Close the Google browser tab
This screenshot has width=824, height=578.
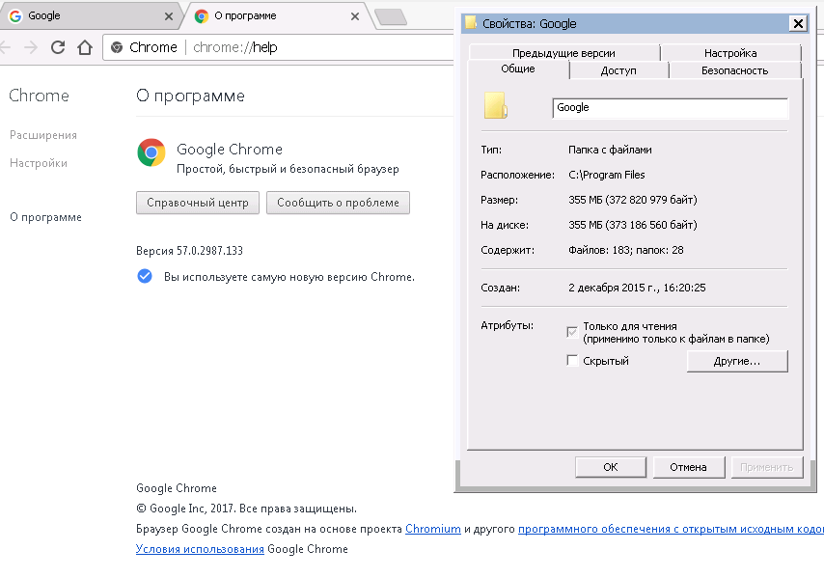pyautogui.click(x=169, y=16)
